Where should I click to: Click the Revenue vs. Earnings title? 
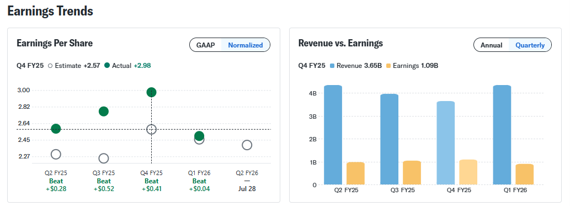340,43
